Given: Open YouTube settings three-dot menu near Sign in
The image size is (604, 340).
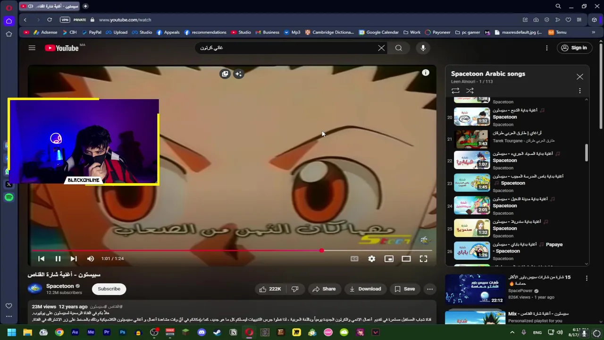Looking at the screenshot, I should tap(547, 48).
